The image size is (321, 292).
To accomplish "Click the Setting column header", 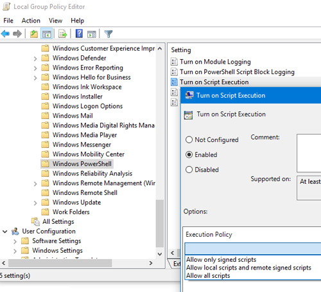I will pyautogui.click(x=181, y=50).
